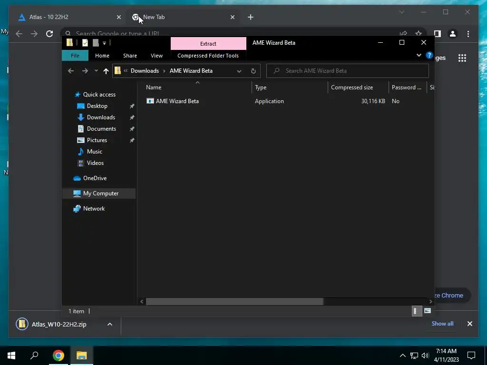Switch to Details view layout icon

(x=417, y=311)
